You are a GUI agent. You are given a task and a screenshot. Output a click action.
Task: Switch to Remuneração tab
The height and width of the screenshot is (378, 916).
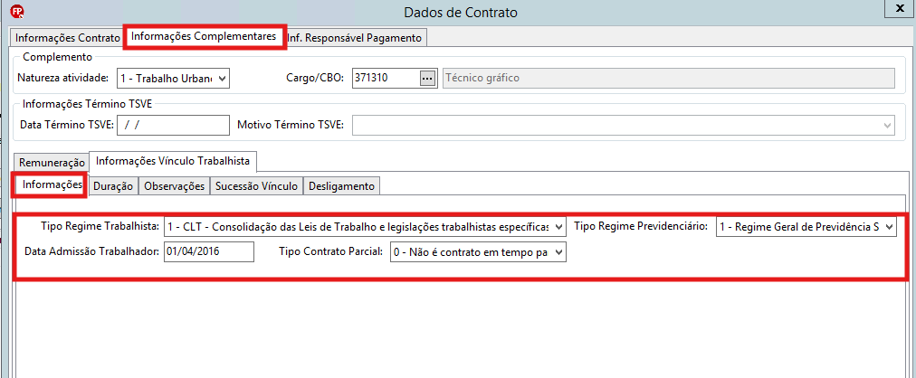coord(51,163)
